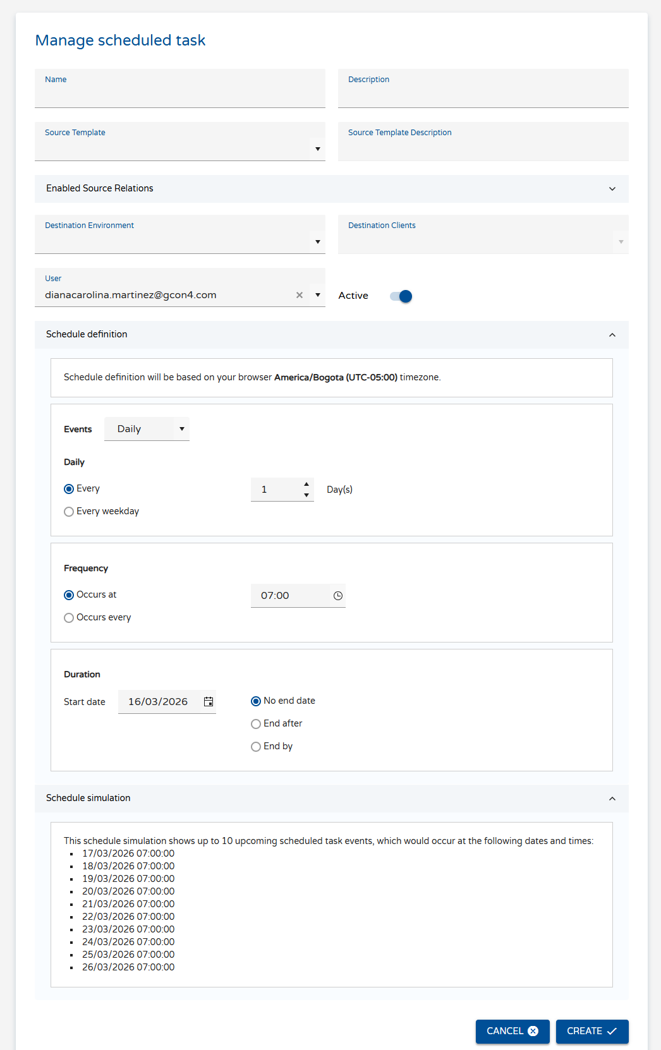Focus the Name input field
661x1050 pixels.
(x=180, y=88)
